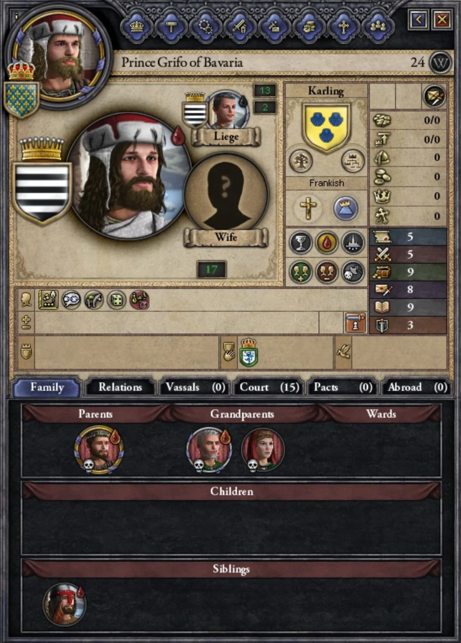Screen dimensions: 461x643
Task: Click the blood drop bloodline button
Action: pos(326,242)
